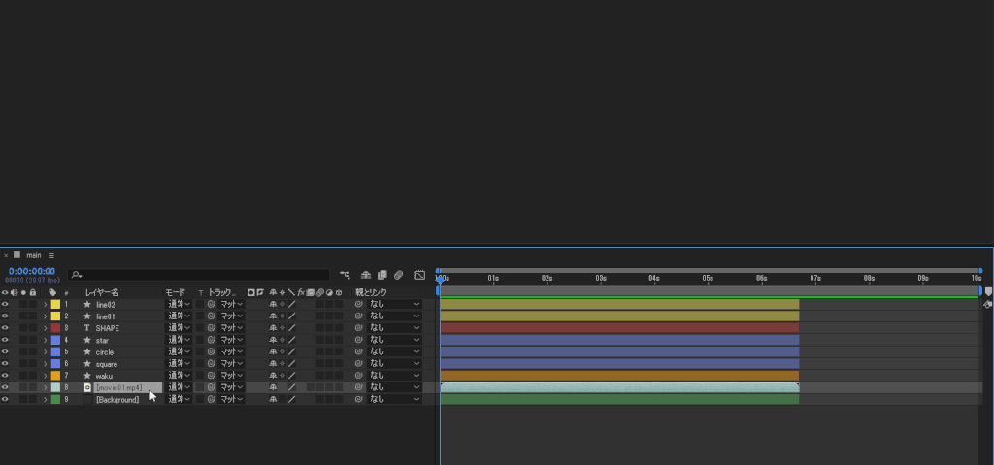
Task: Toggle shy switch for circle layer
Action: click(273, 351)
